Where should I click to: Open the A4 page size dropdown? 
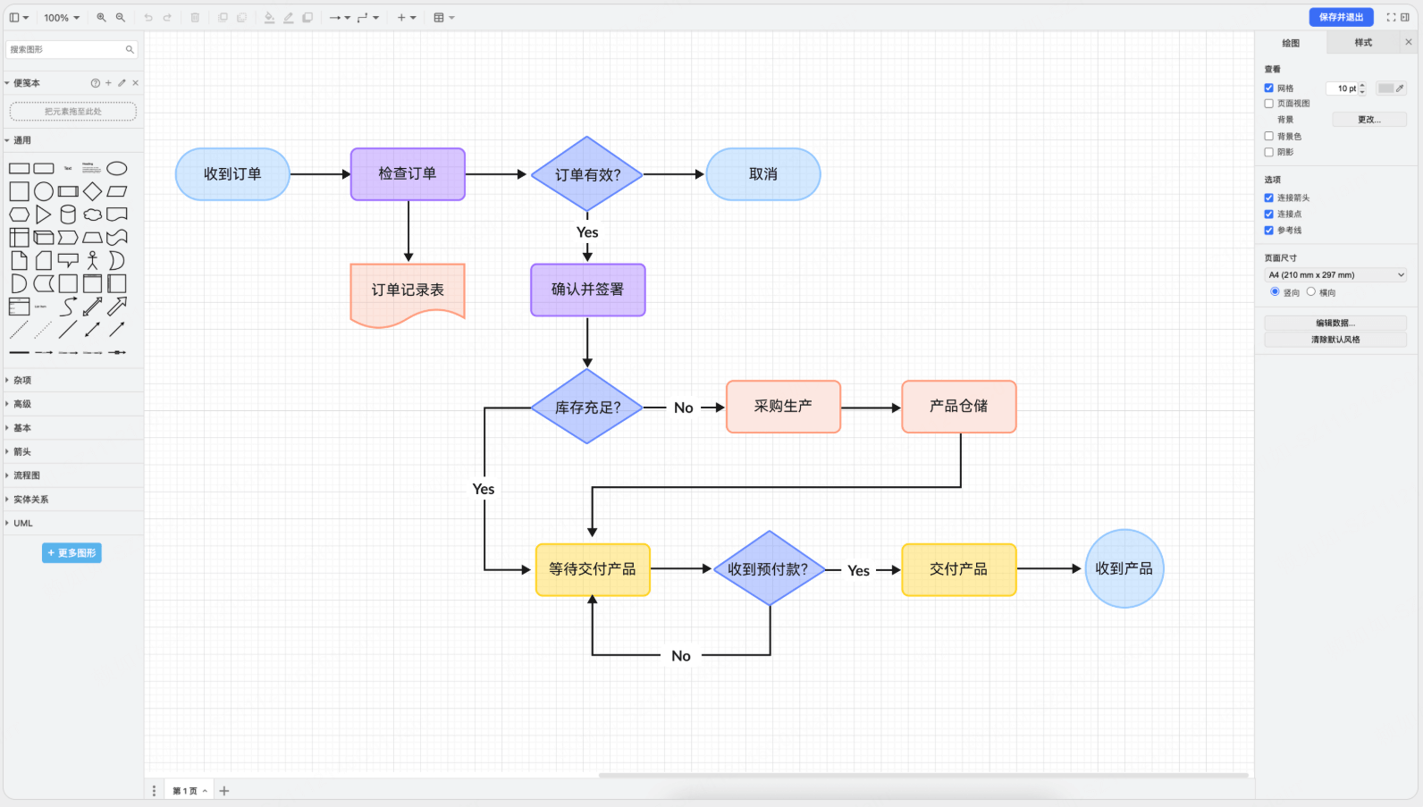(1335, 275)
